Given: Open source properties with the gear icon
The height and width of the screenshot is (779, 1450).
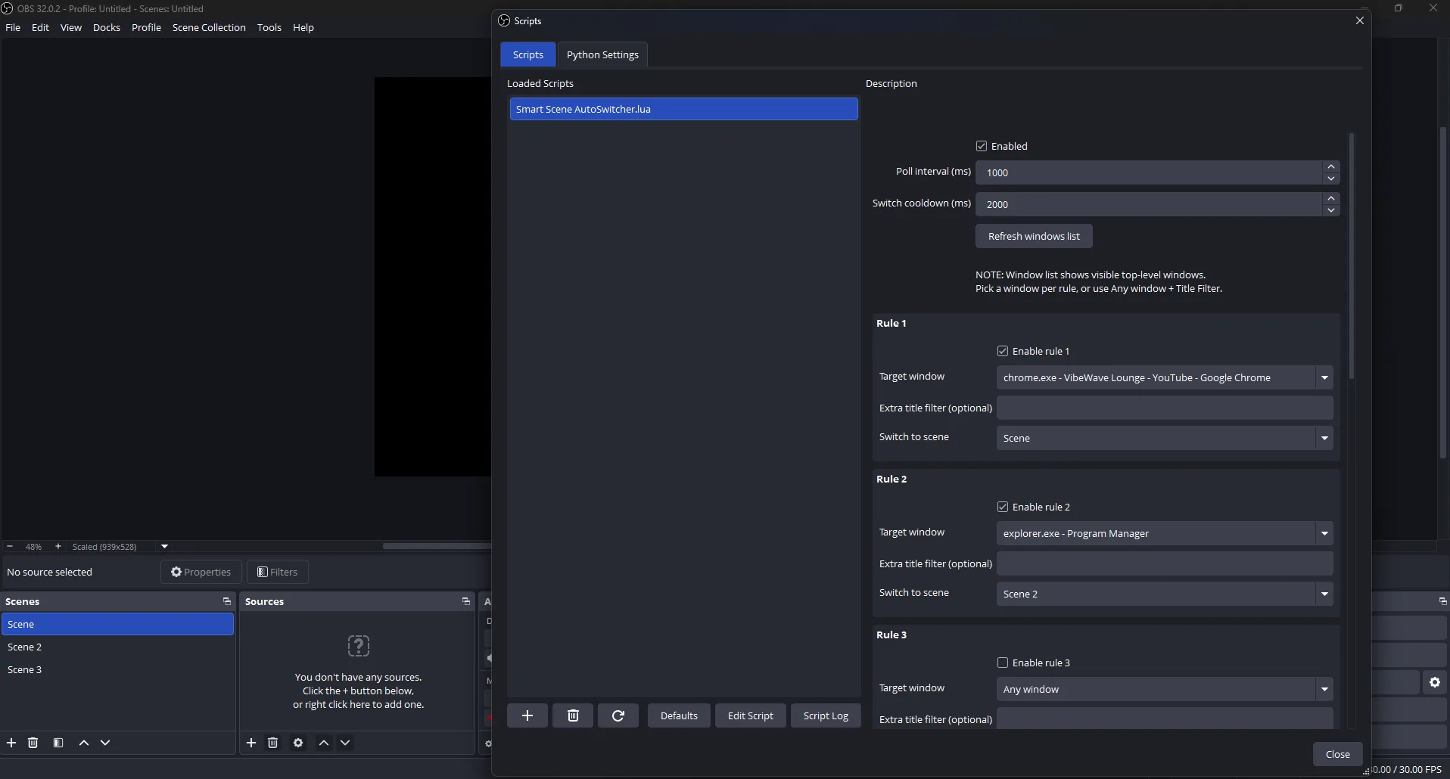Looking at the screenshot, I should click(297, 743).
